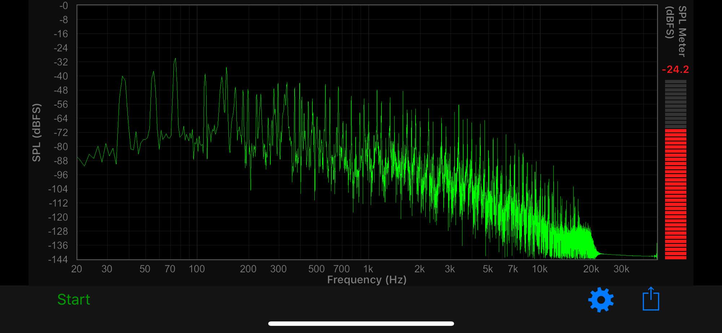Tap the share export icon
Screen dimensions: 722x333
click(x=651, y=299)
